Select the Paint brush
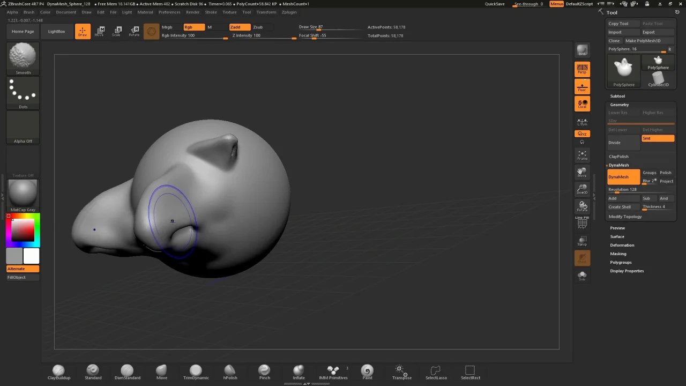 pyautogui.click(x=367, y=372)
